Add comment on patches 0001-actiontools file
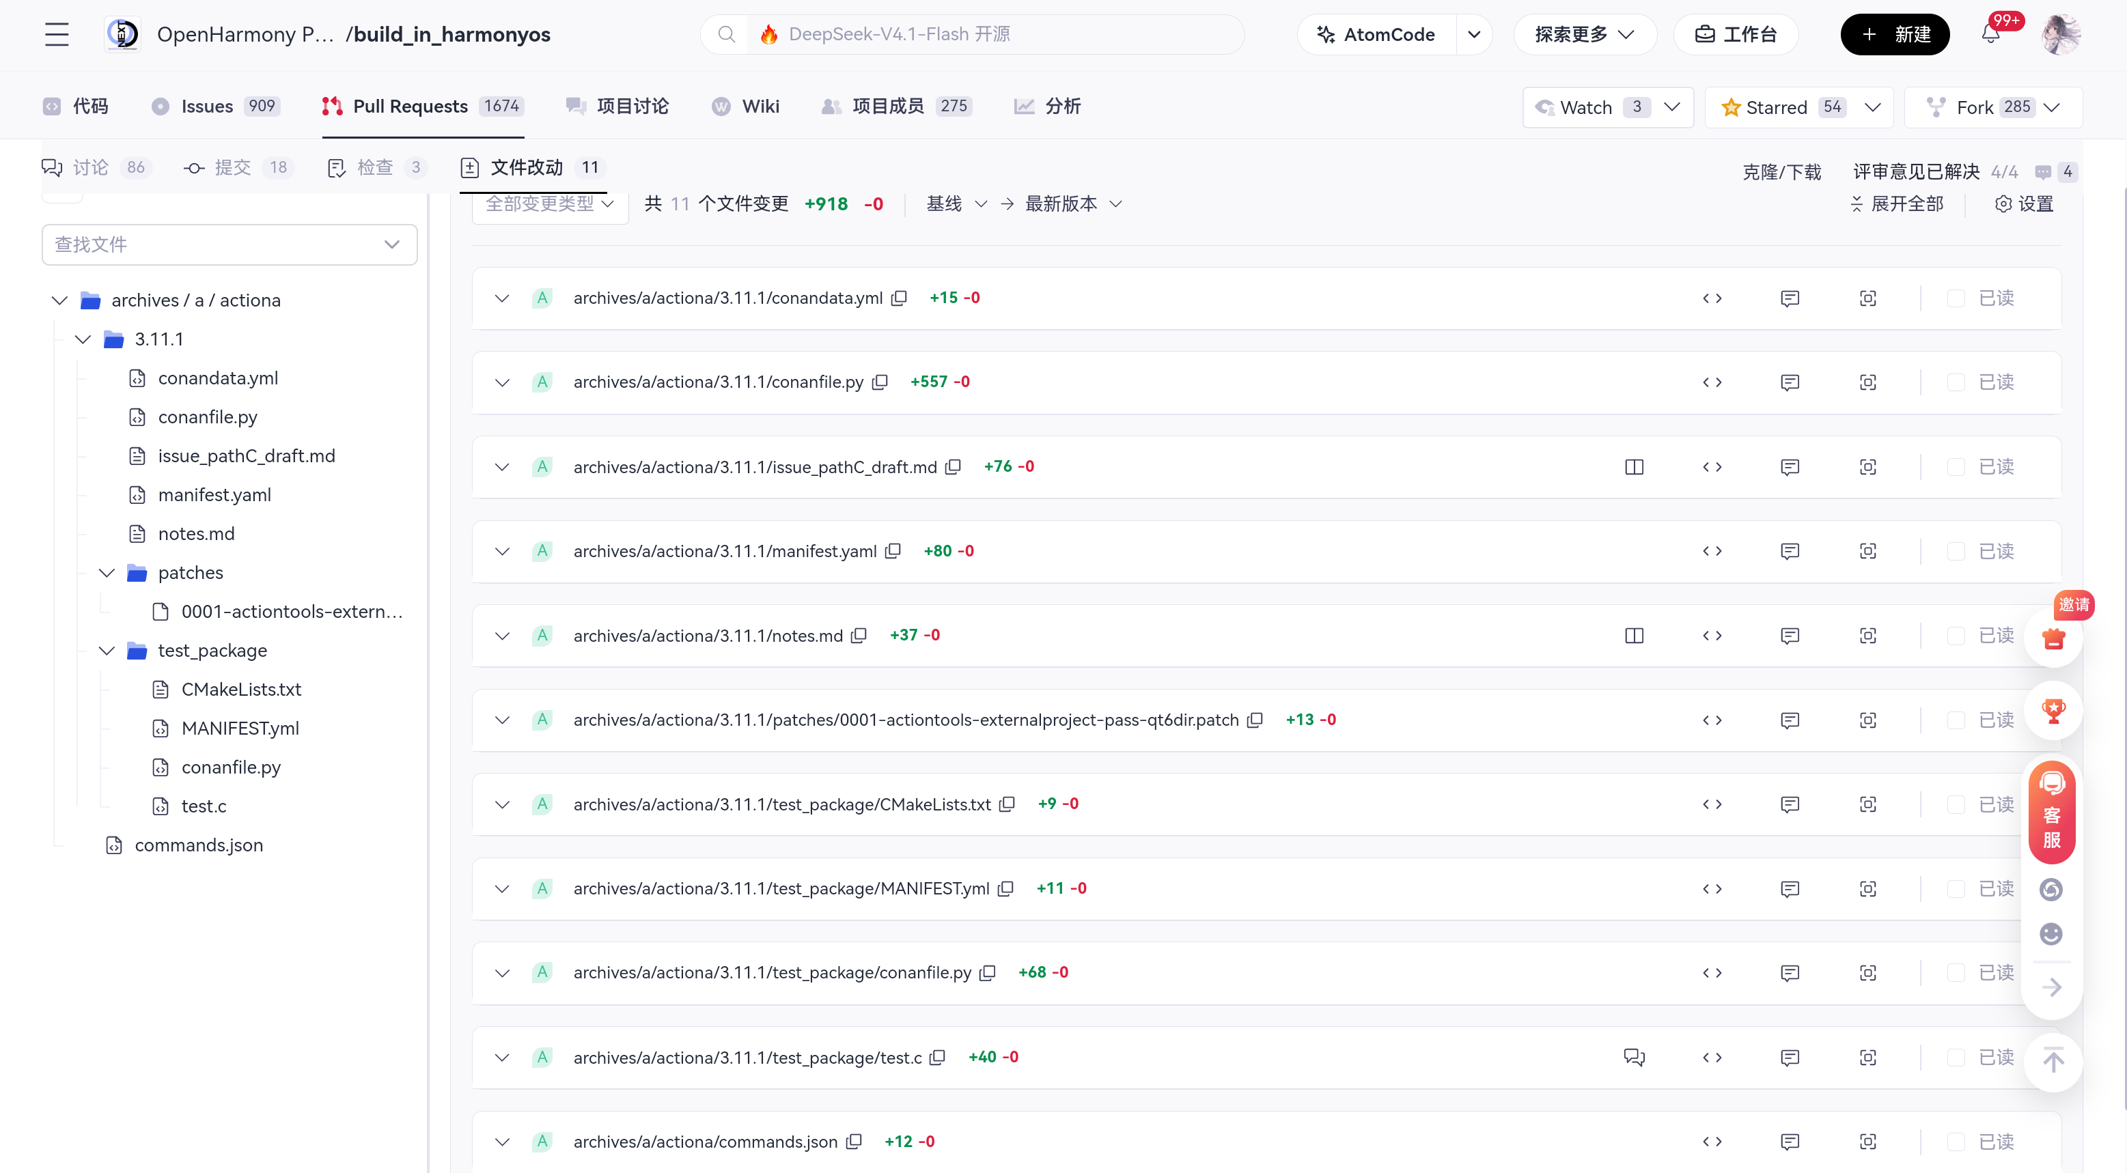This screenshot has width=2127, height=1173. click(x=1790, y=720)
